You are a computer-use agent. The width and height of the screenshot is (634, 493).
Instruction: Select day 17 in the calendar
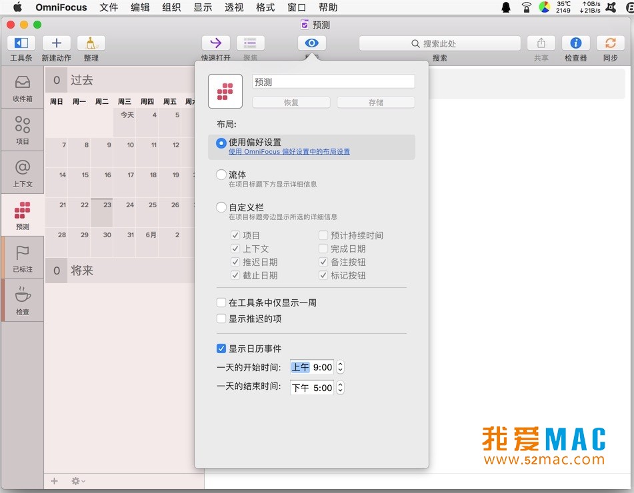pyautogui.click(x=125, y=183)
